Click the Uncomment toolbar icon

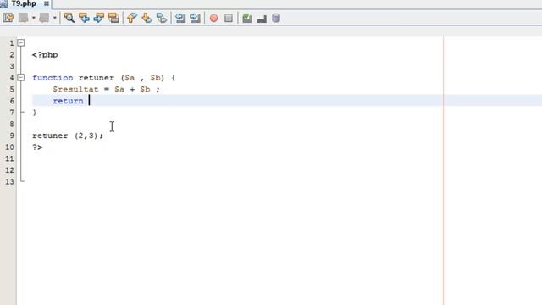tap(262, 19)
